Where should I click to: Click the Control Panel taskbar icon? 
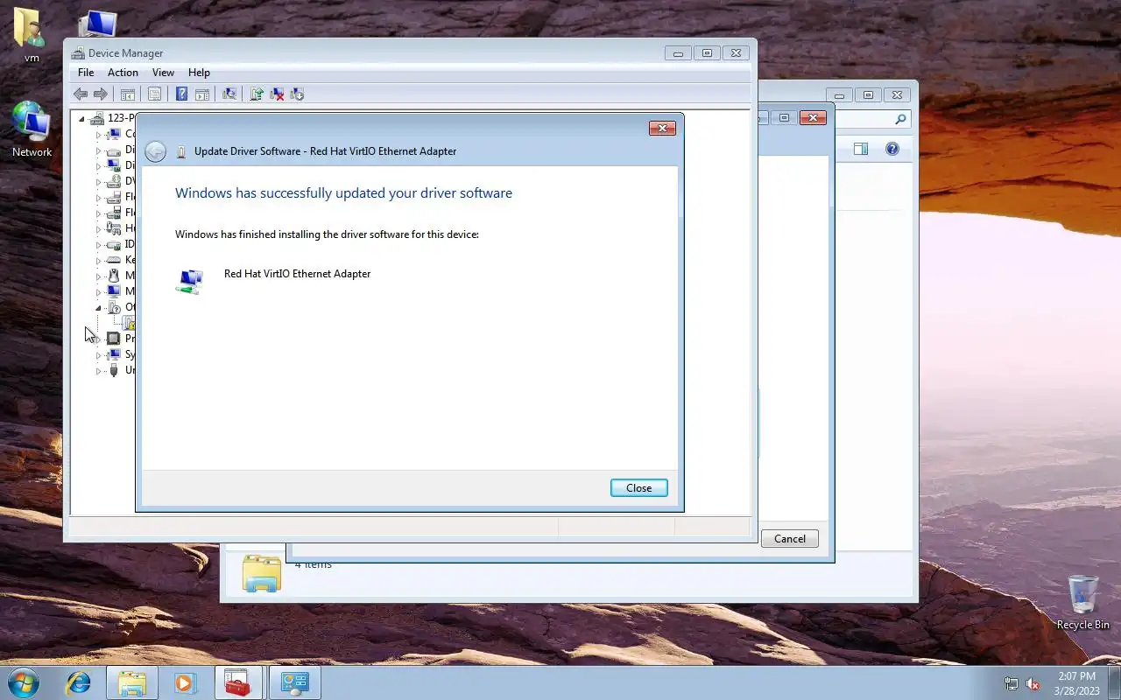point(294,682)
